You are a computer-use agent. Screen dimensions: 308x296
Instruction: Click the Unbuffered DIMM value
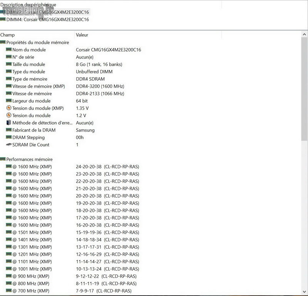coord(94,72)
